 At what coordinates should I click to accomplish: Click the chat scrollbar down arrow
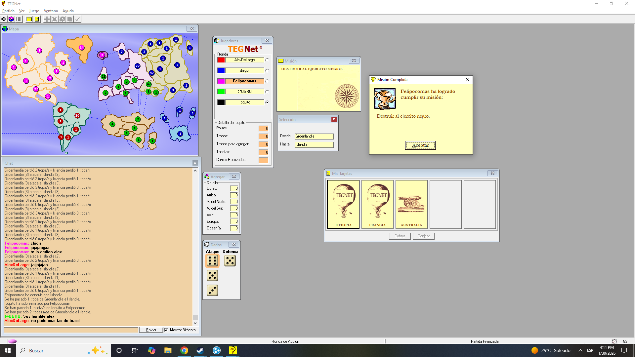coord(195,323)
